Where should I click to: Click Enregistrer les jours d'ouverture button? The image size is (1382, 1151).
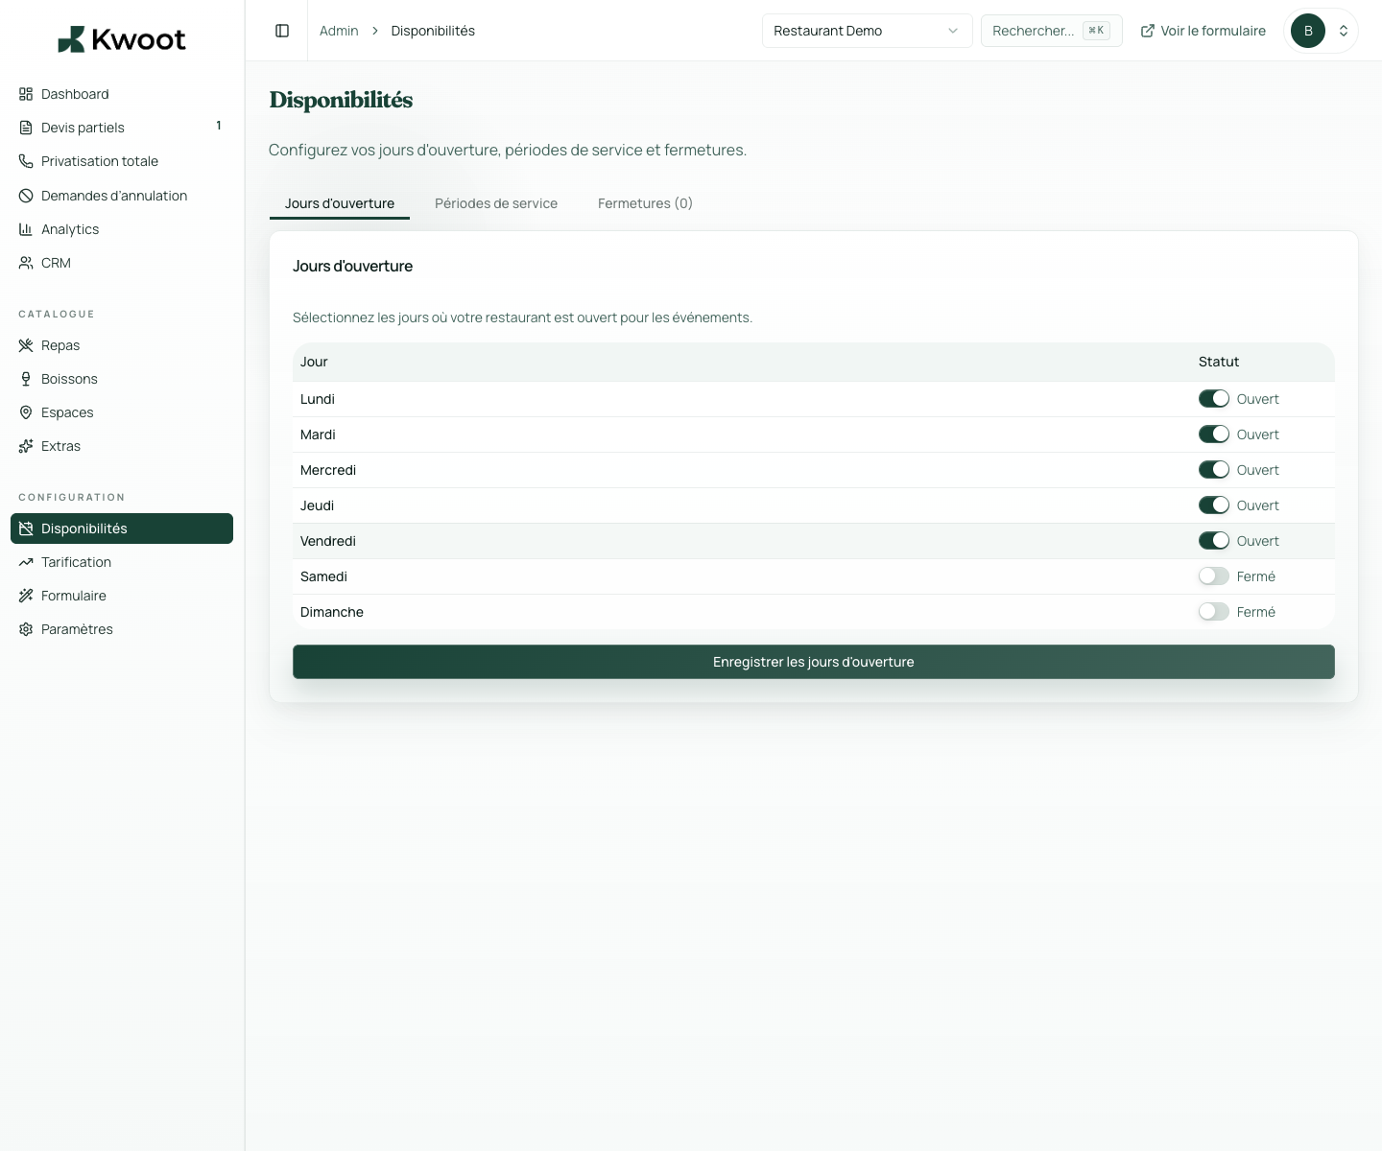(814, 662)
